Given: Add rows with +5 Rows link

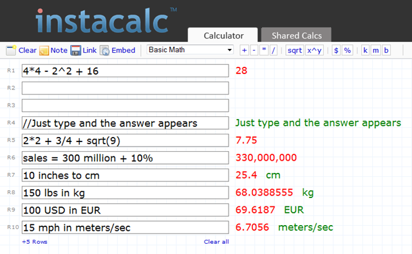Looking at the screenshot, I should click(35, 242).
